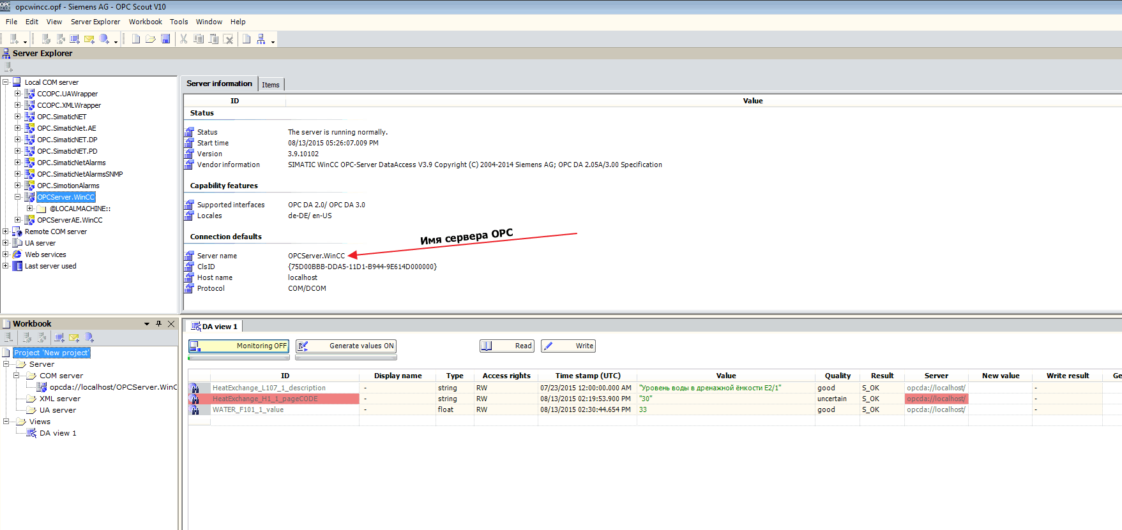Click the list-with-plus icon in Workbook toolbar
The height and width of the screenshot is (530, 1122).
(x=59, y=338)
